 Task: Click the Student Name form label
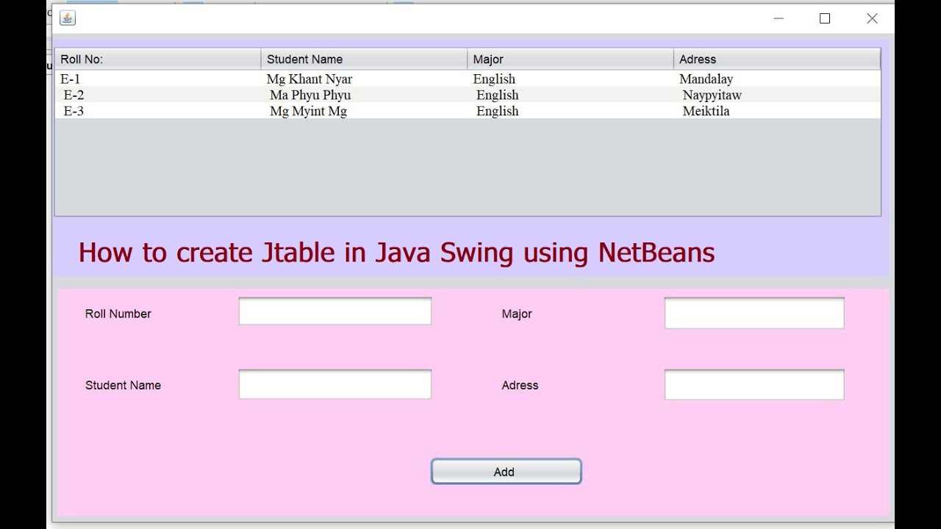point(123,385)
